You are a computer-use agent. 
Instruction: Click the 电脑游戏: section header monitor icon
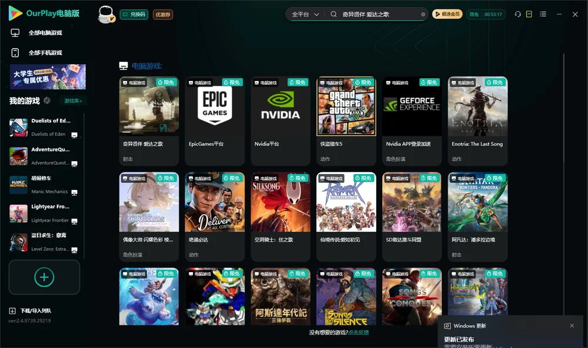123,66
